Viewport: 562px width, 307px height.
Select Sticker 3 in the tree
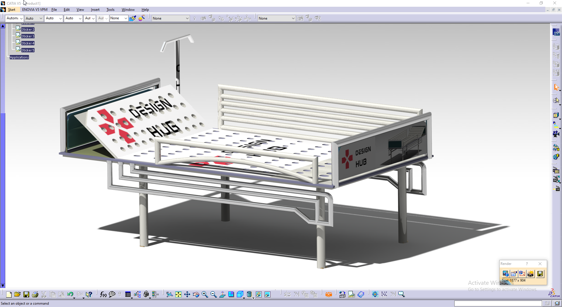pyautogui.click(x=28, y=36)
